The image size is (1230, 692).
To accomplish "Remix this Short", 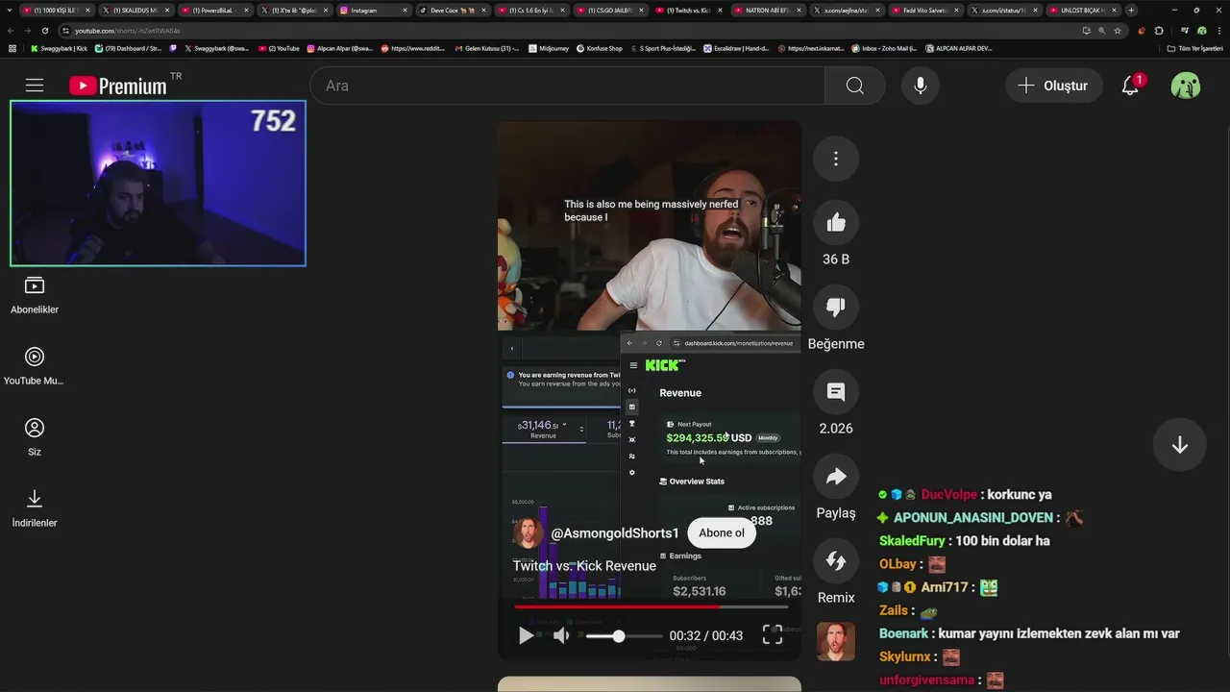I will coord(836,561).
